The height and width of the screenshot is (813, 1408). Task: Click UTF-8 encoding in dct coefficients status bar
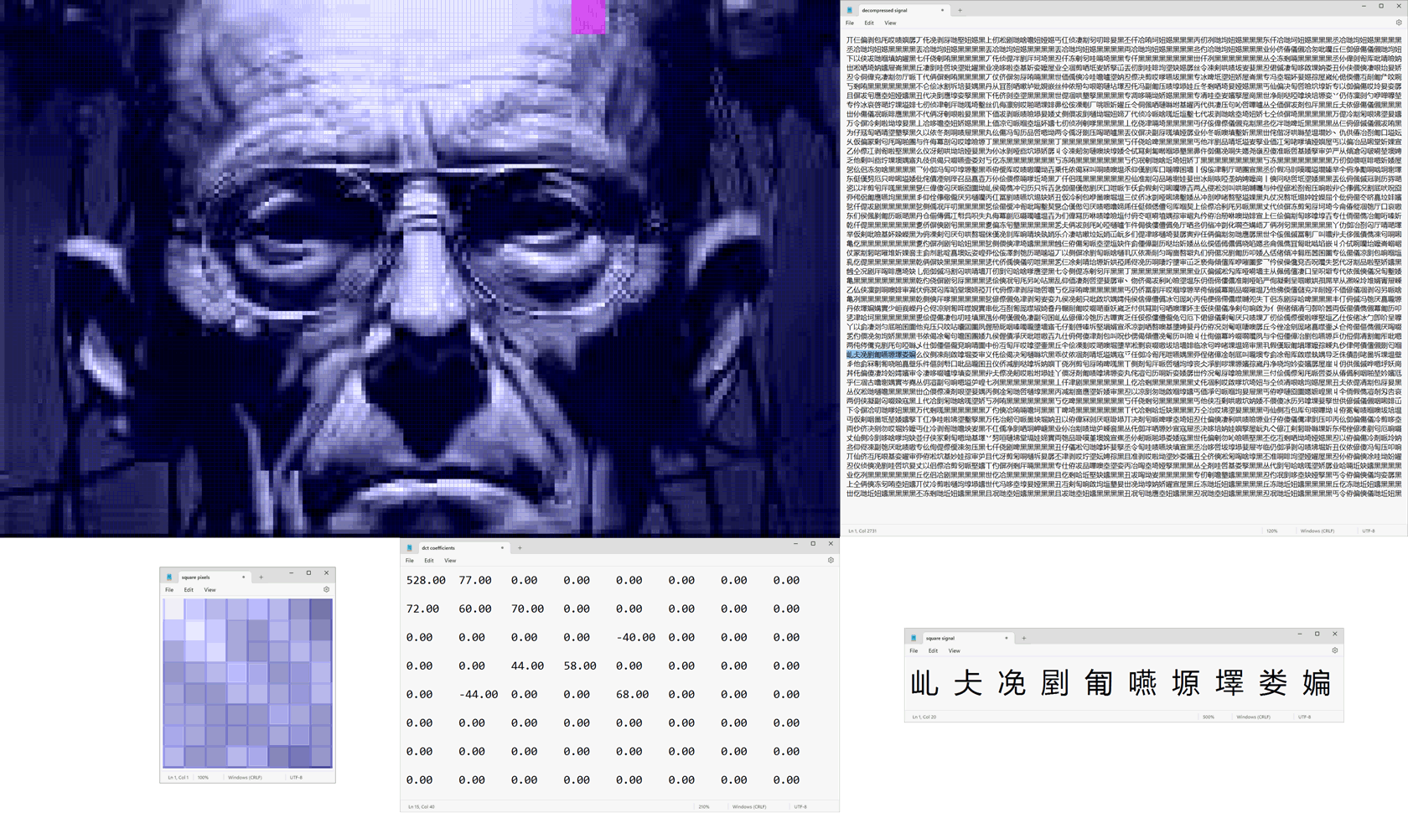[800, 806]
